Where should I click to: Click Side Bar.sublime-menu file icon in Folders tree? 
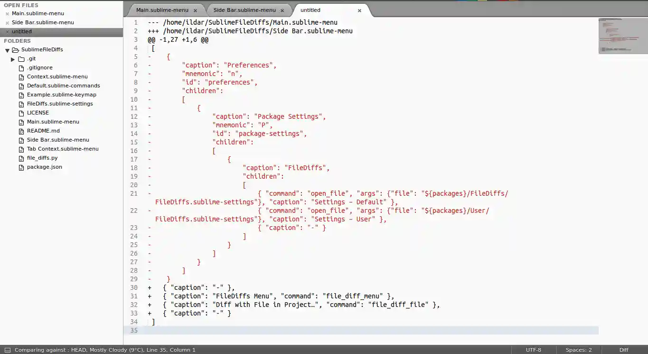(21, 140)
